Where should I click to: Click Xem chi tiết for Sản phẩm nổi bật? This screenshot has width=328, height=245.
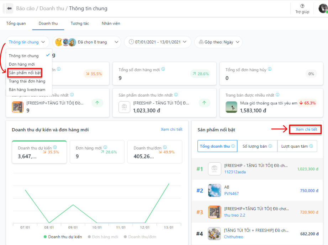point(306,130)
